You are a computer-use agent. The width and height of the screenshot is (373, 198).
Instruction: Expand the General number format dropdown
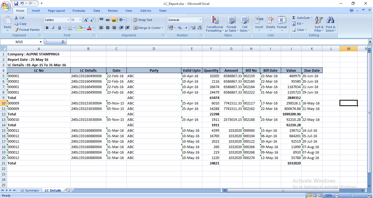tap(200, 20)
